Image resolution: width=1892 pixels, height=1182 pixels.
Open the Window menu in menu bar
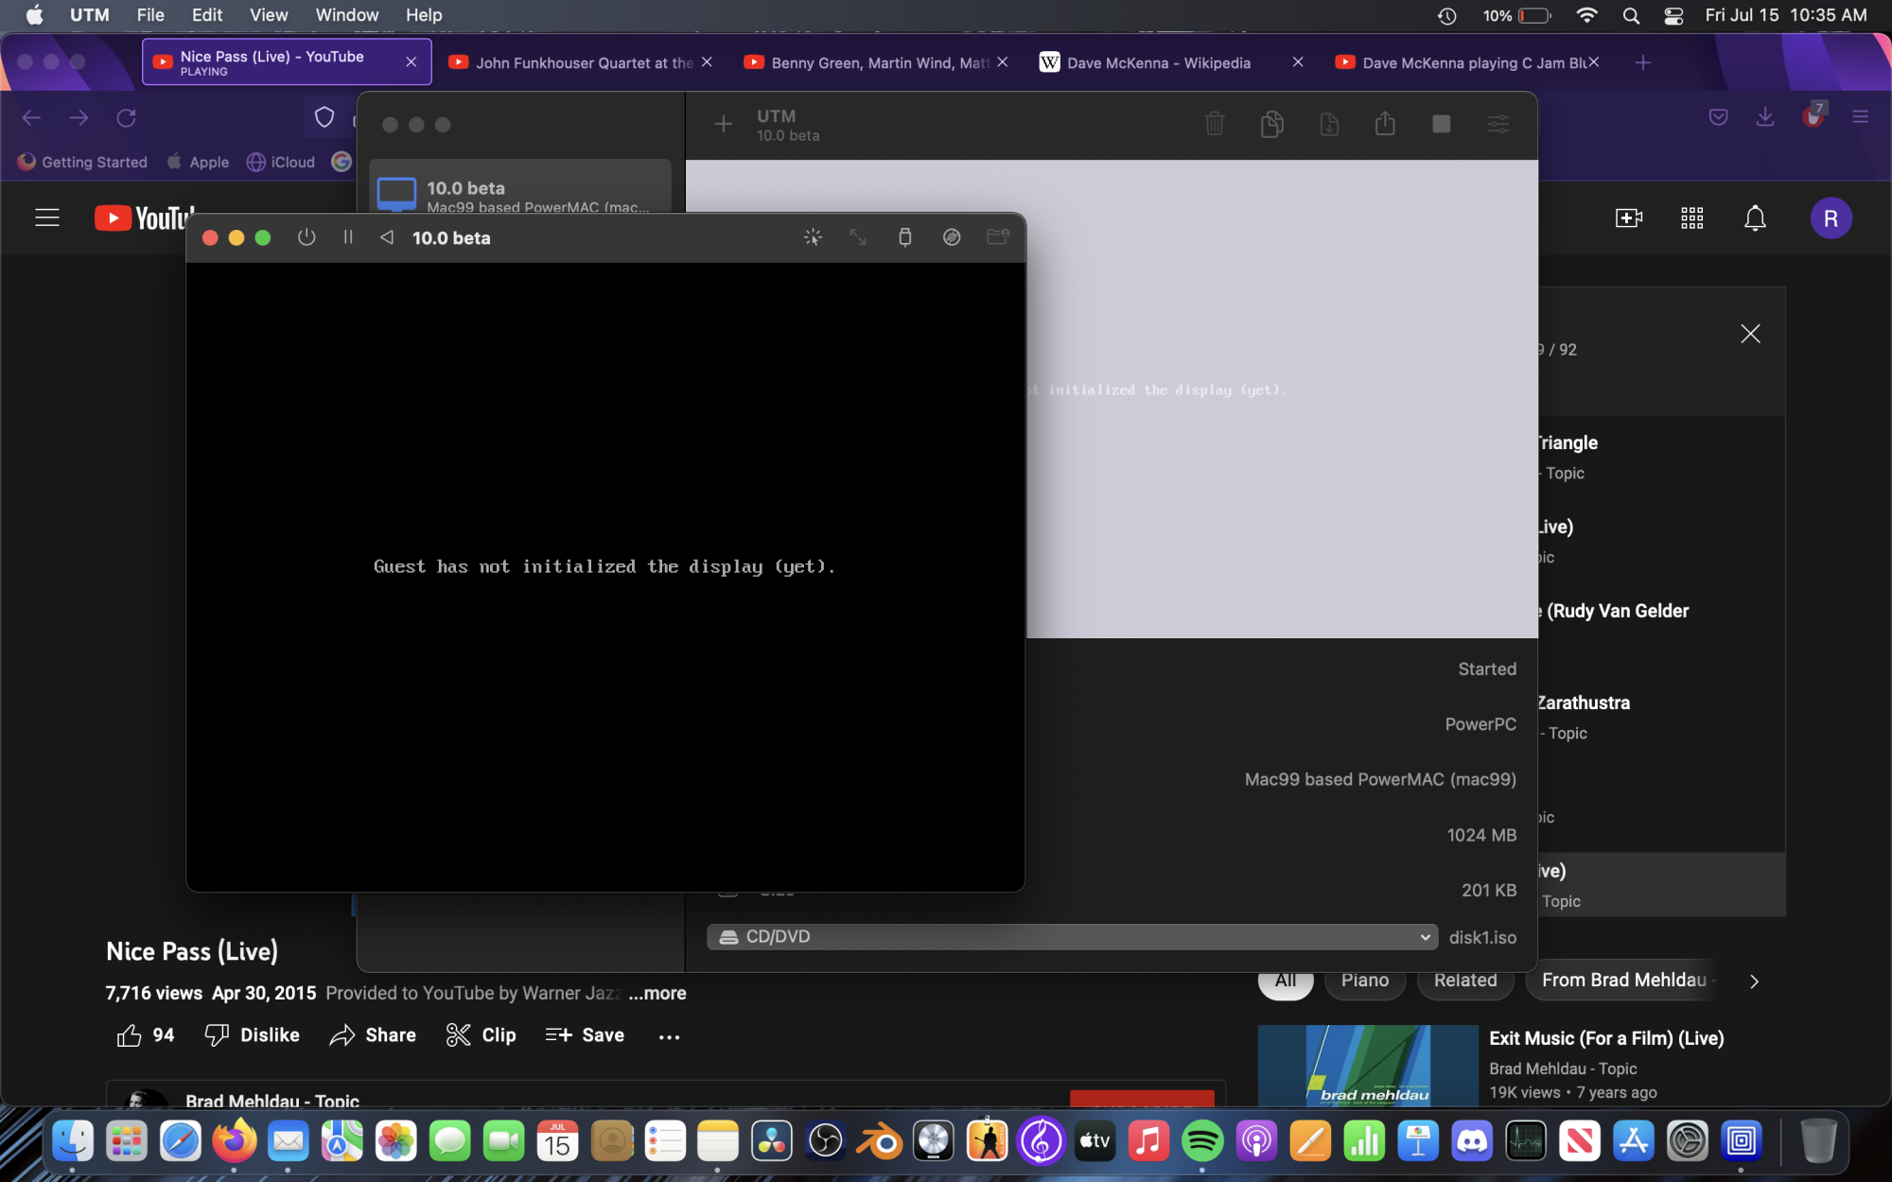point(346,15)
